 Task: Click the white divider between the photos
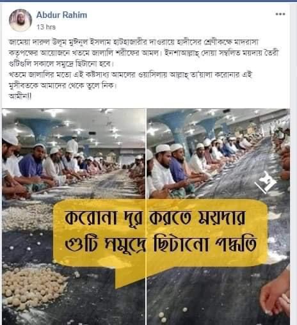click(146, 216)
